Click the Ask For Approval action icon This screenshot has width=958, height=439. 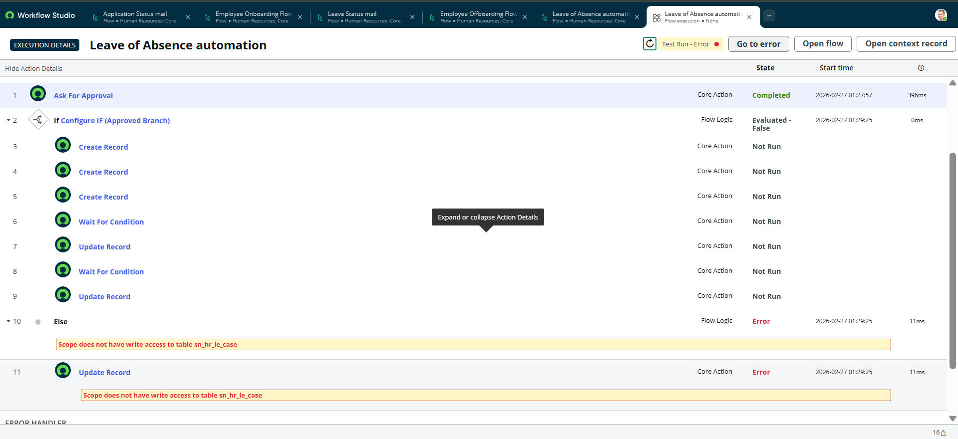click(38, 93)
